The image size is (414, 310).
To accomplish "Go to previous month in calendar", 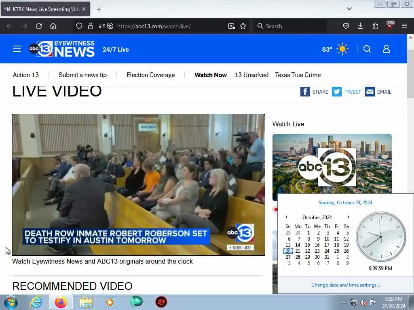I will pos(286,217).
